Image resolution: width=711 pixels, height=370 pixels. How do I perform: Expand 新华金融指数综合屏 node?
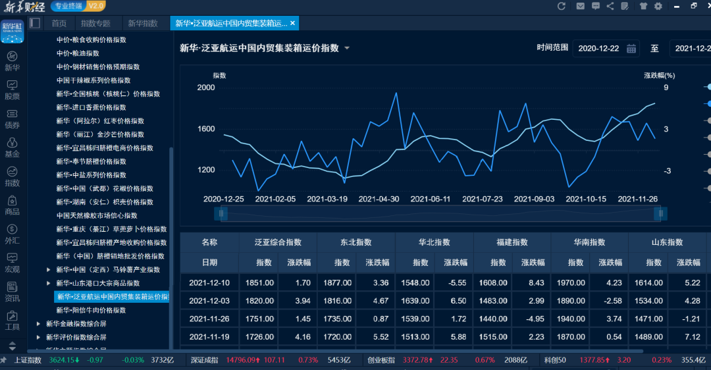[39, 324]
